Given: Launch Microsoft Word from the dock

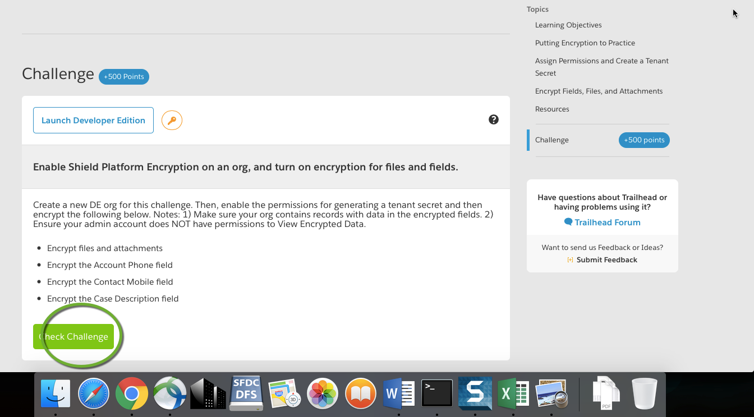Looking at the screenshot, I should 399,393.
